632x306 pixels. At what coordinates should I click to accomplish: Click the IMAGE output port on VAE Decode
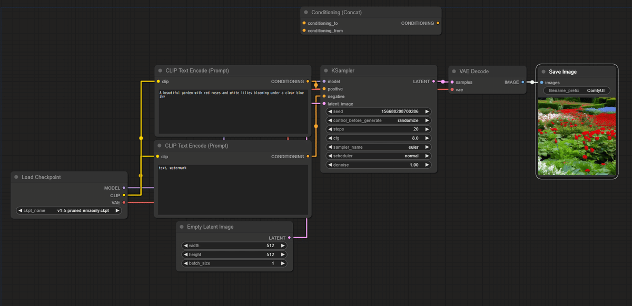pos(522,82)
